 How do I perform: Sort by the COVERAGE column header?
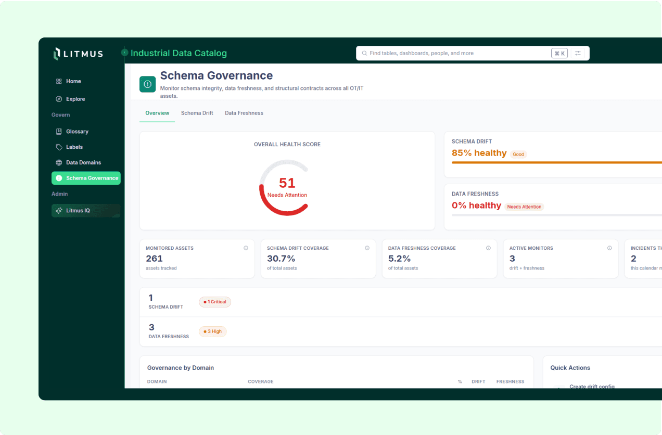pos(261,381)
